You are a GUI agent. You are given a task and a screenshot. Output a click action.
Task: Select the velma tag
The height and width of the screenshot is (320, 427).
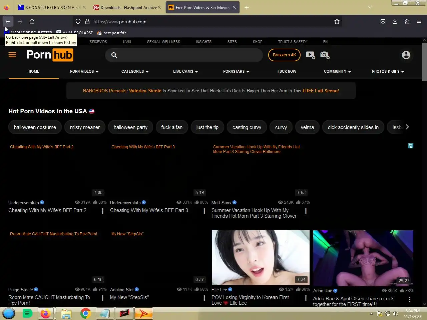point(307,127)
